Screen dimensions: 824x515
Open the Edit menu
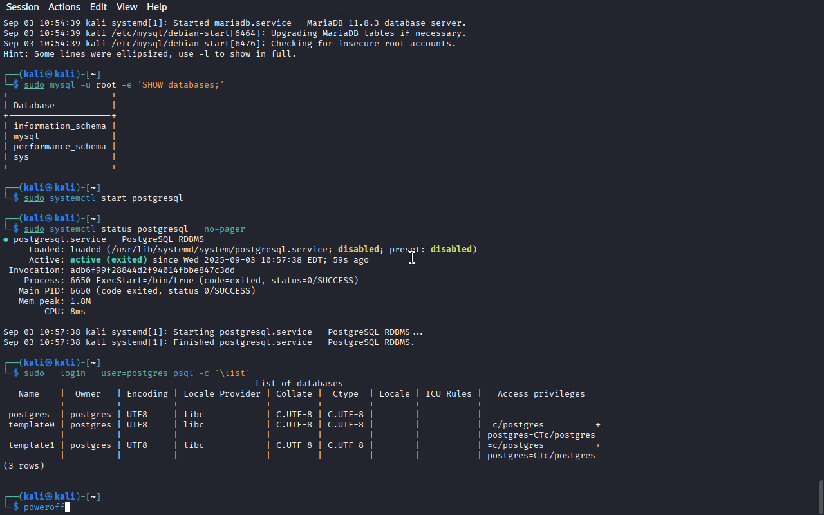tap(98, 7)
